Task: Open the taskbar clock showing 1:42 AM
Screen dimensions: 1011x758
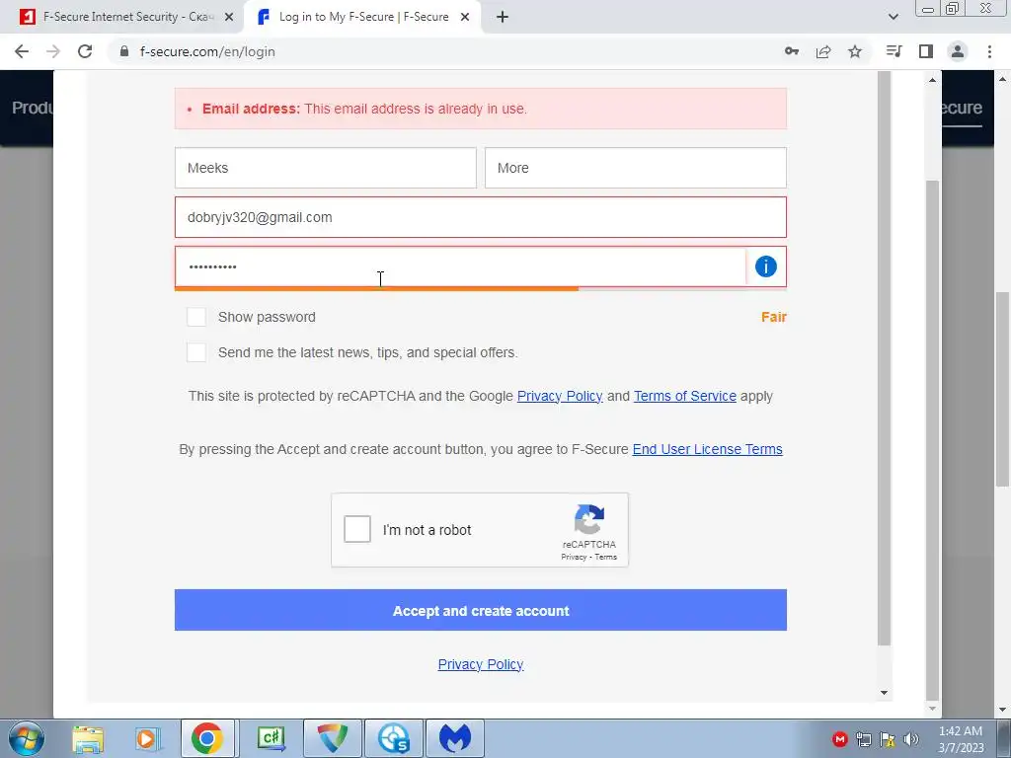Action: pos(961,739)
